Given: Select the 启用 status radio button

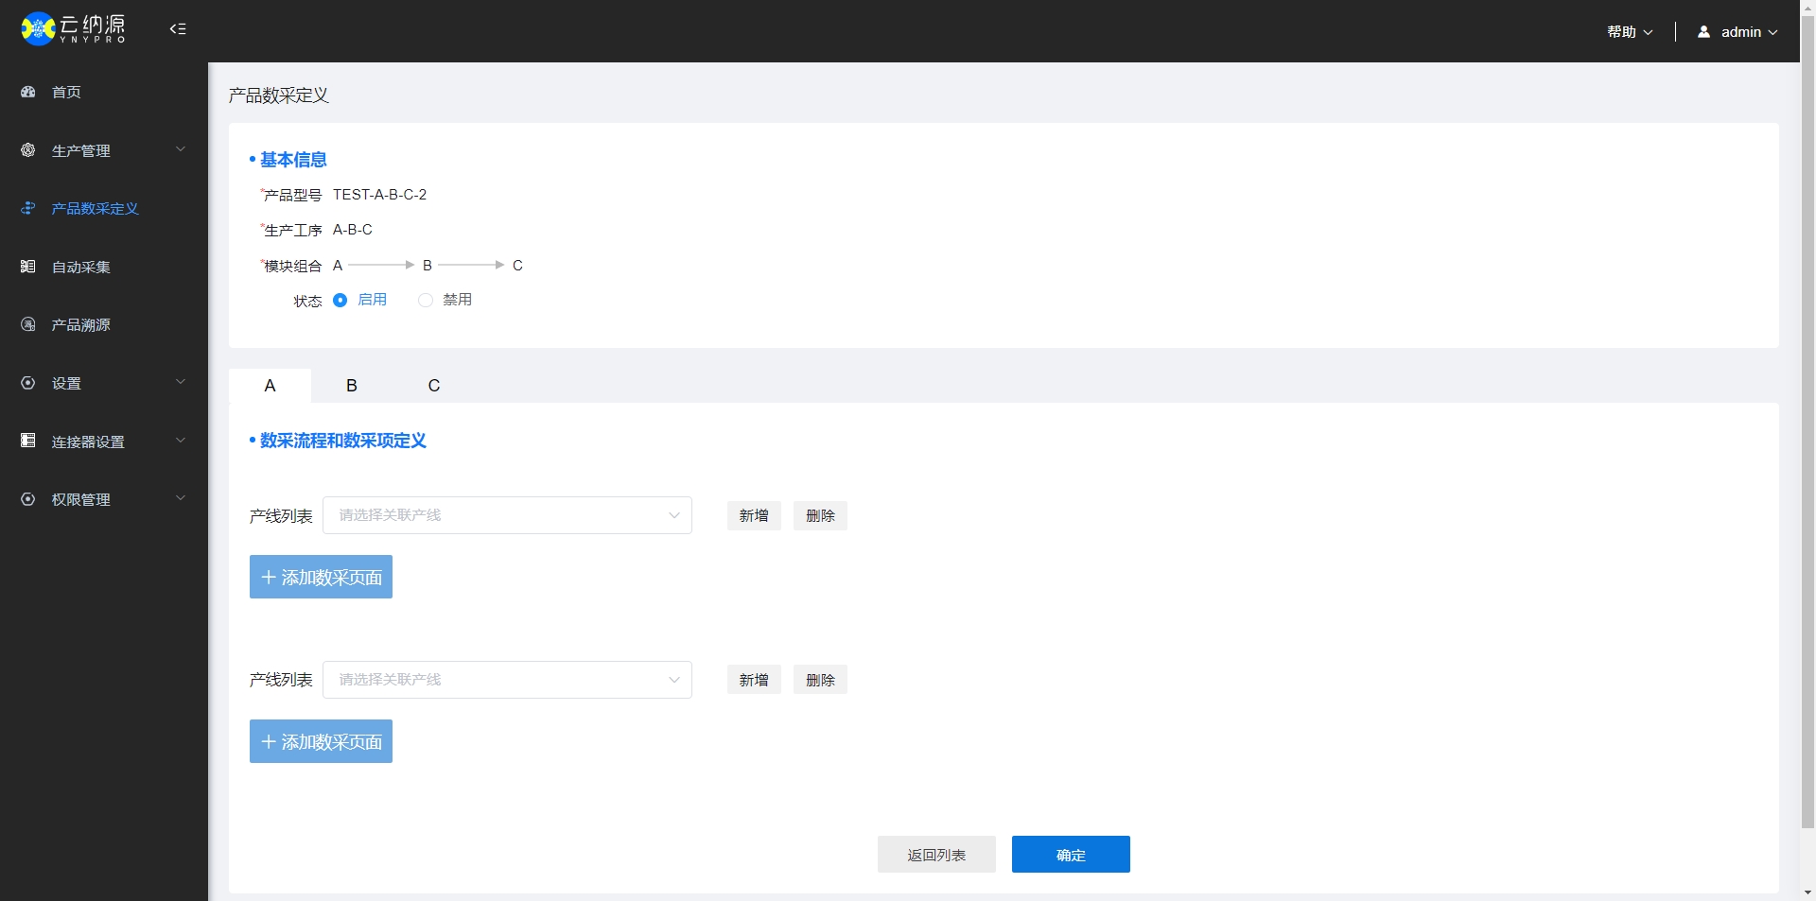Looking at the screenshot, I should pyautogui.click(x=340, y=301).
